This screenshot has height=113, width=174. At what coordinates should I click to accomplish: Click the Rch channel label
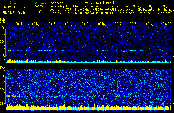(3, 68)
